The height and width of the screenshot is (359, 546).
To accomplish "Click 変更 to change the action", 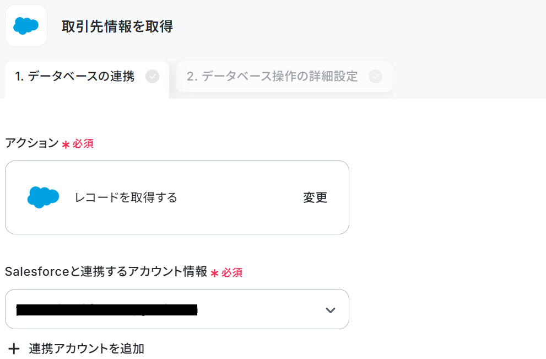I will pos(315,197).
